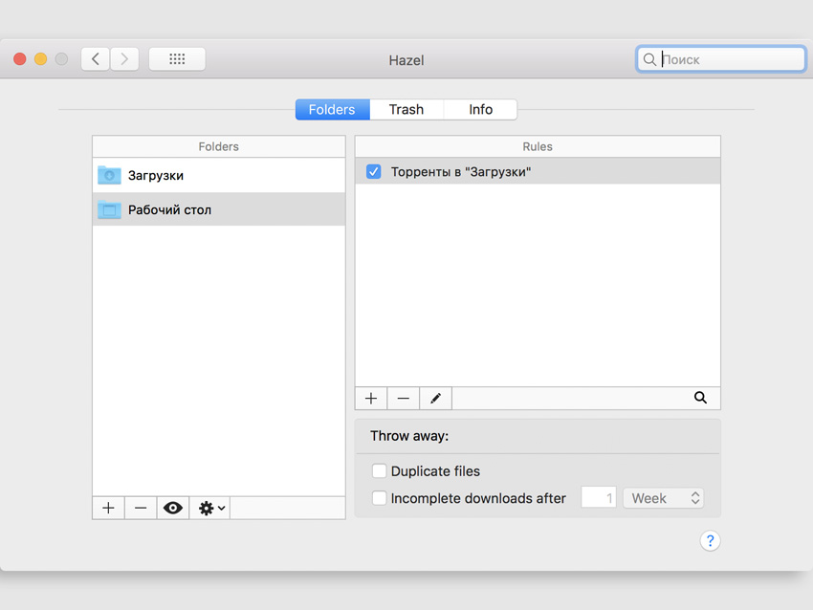Switch to the Trash tab
The height and width of the screenshot is (610, 813).
[x=406, y=110]
